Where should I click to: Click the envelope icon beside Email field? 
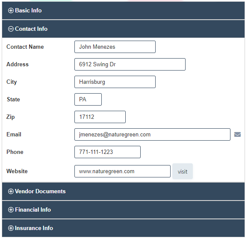237,134
